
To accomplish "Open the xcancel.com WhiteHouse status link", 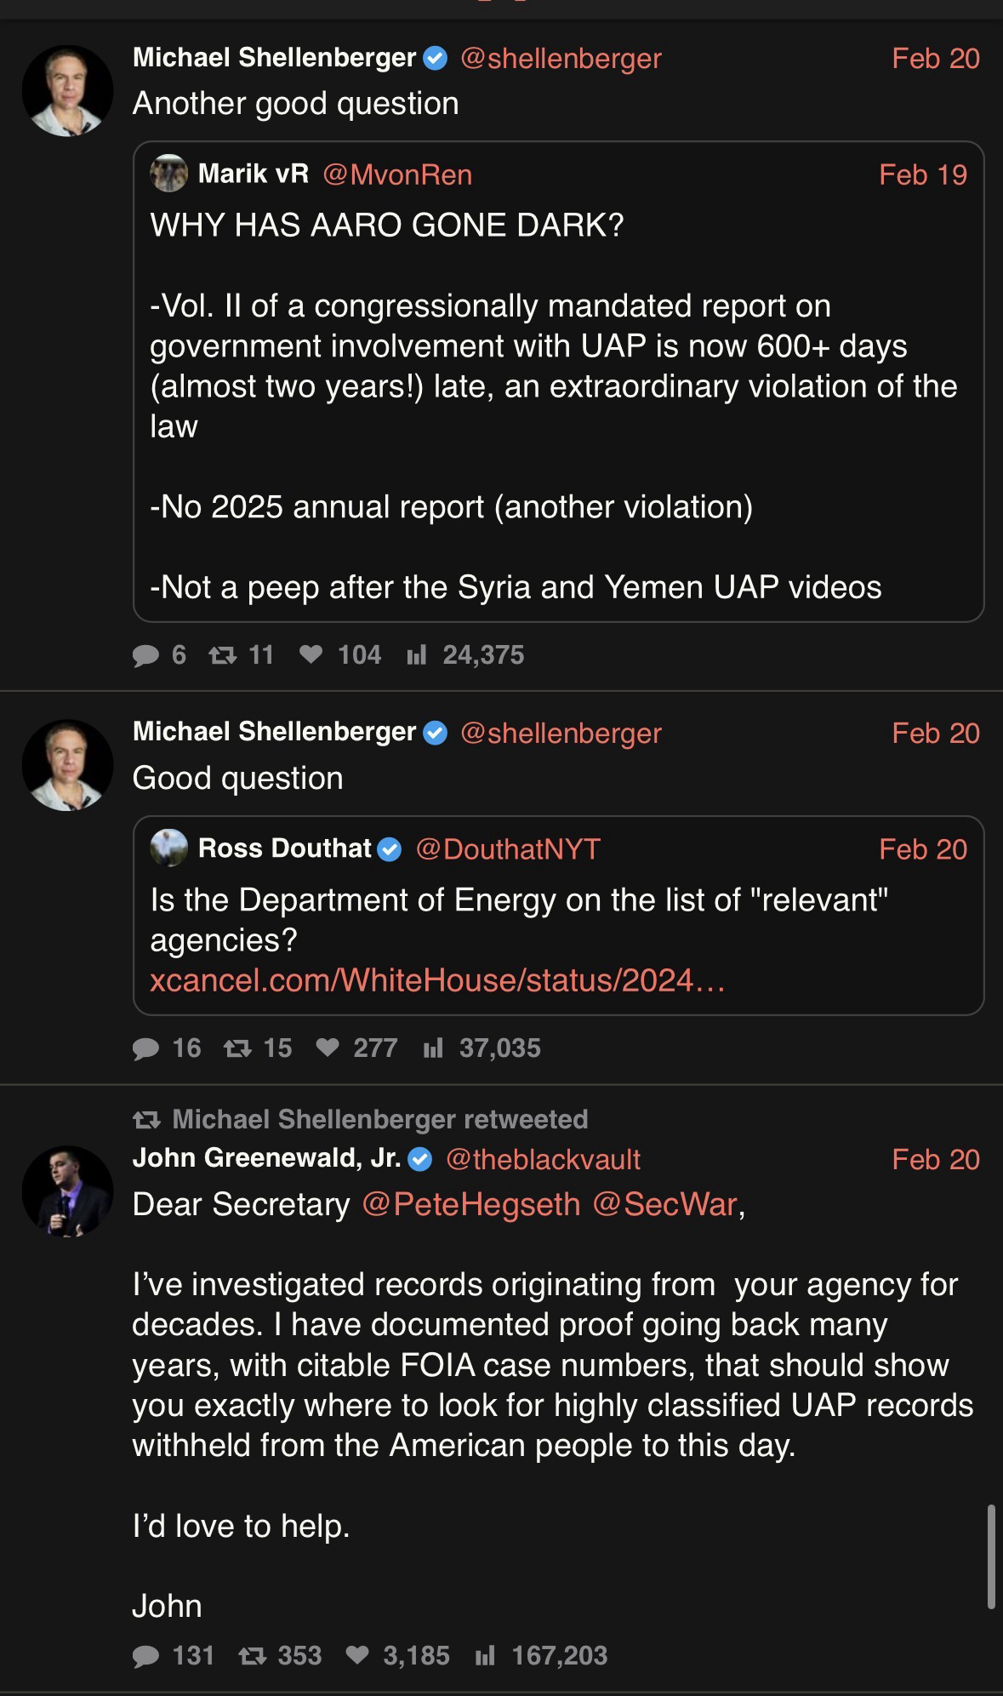I will [x=437, y=980].
